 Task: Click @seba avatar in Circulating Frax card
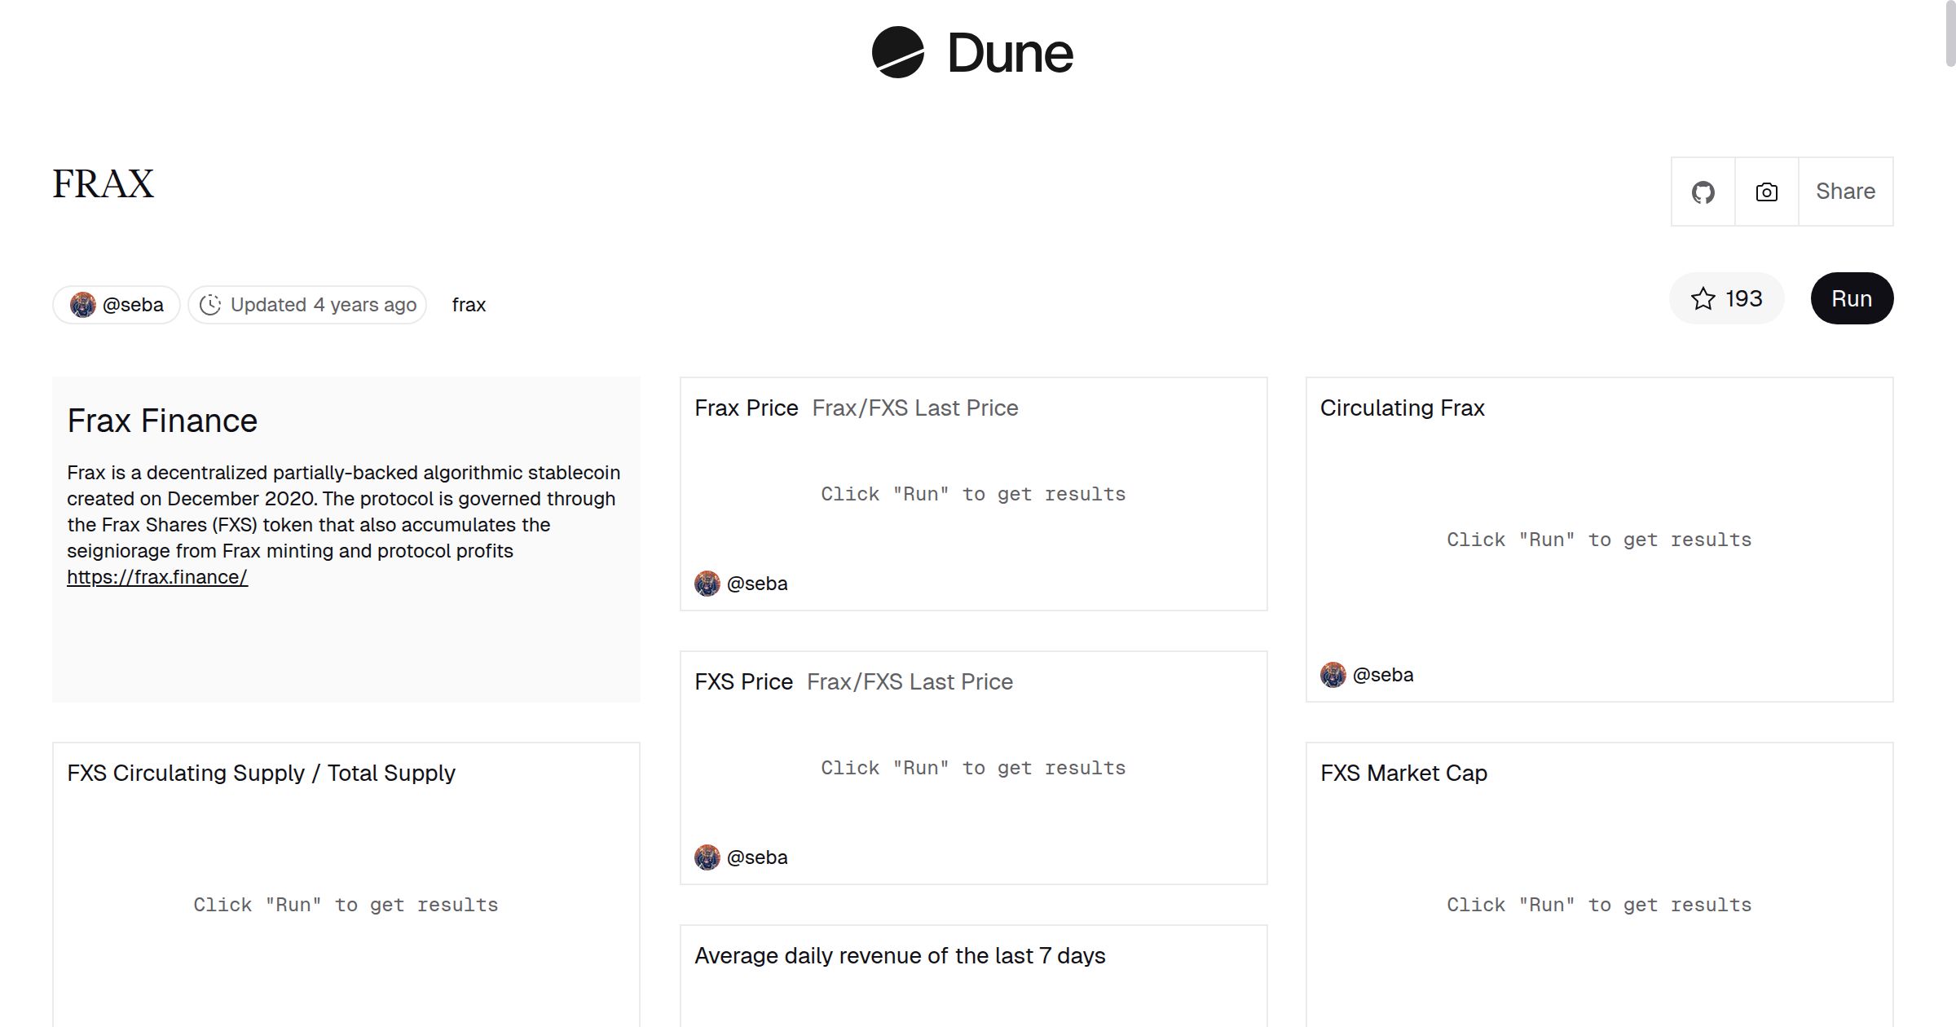[x=1333, y=675]
